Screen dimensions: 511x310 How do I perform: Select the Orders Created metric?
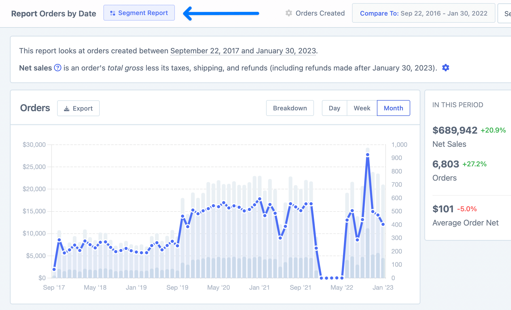[x=320, y=13]
